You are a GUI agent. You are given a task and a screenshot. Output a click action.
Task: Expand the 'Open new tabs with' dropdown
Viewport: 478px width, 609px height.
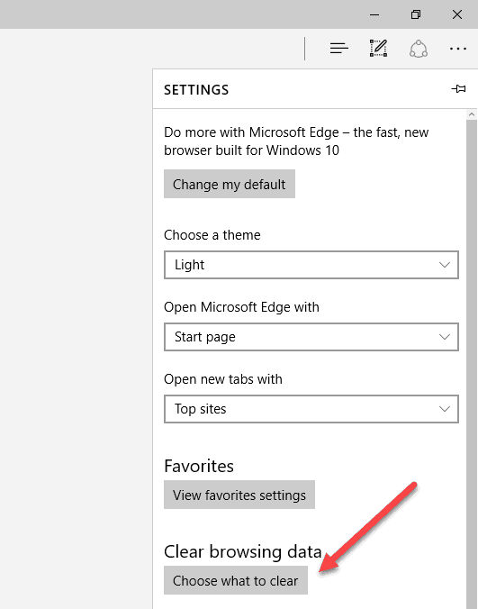coord(311,409)
